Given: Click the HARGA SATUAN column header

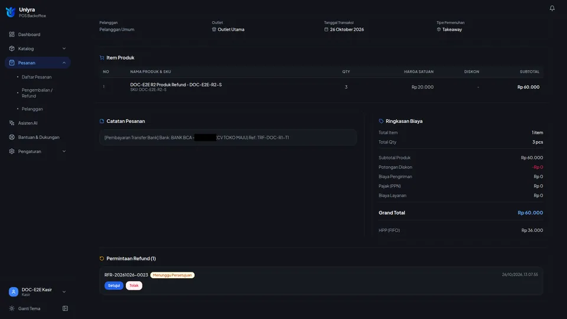Looking at the screenshot, I should pyautogui.click(x=419, y=71).
